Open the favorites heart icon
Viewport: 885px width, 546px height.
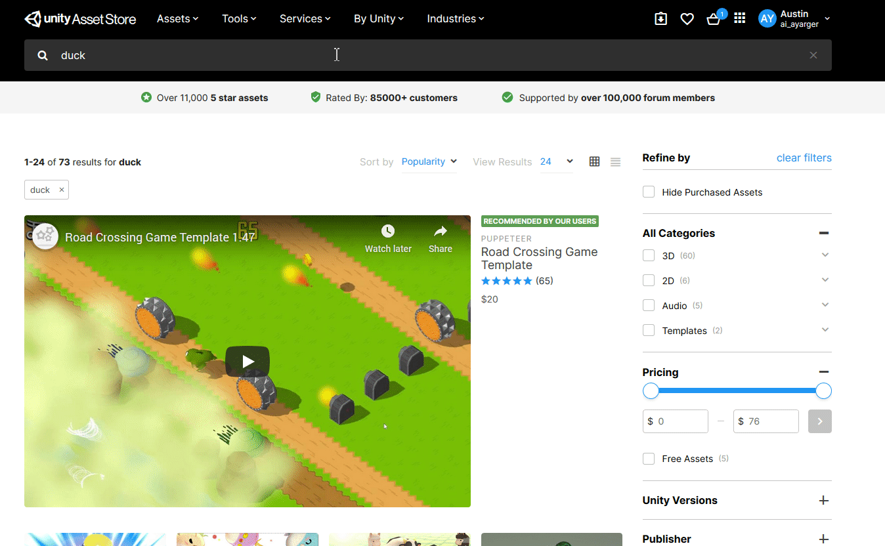point(687,19)
